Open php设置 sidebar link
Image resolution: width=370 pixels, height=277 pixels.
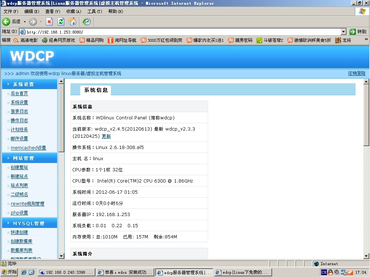click(x=20, y=213)
